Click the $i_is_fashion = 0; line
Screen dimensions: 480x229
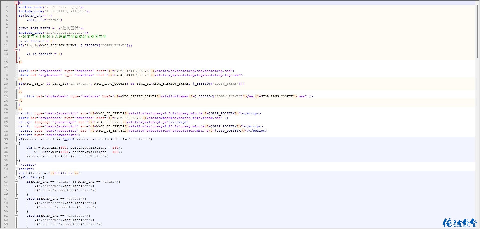tap(36, 41)
